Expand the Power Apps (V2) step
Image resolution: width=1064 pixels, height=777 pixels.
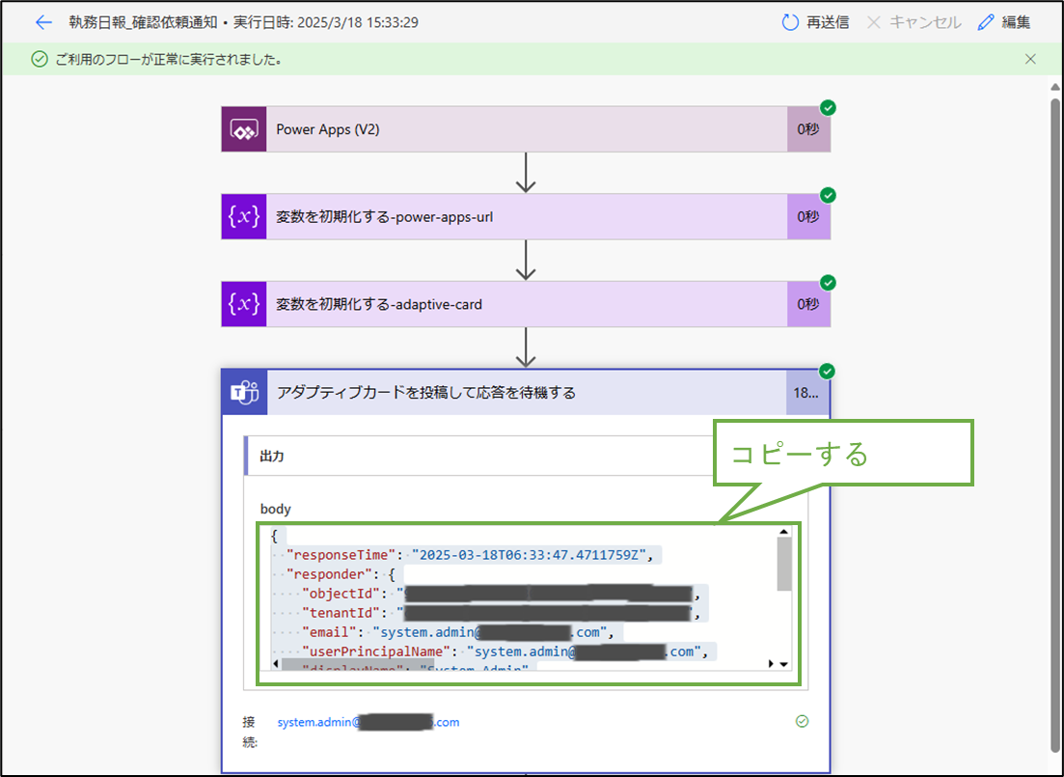527,129
